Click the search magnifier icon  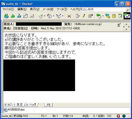click(128, 9)
